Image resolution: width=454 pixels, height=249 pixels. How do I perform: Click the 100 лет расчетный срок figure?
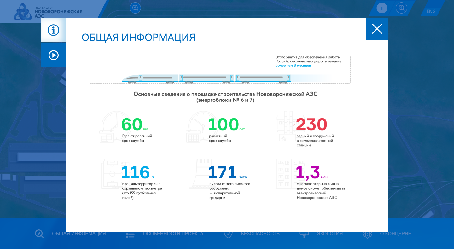(x=223, y=125)
